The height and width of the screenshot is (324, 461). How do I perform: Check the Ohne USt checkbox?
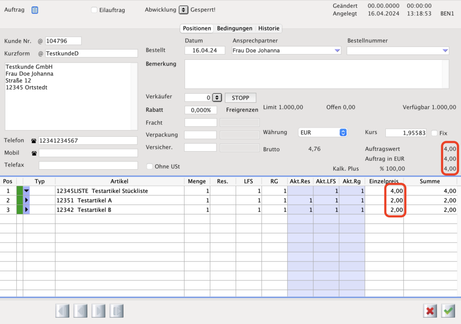pos(150,166)
